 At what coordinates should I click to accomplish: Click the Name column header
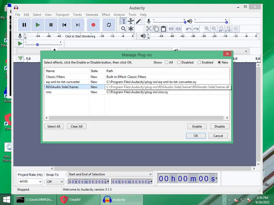tap(67, 71)
